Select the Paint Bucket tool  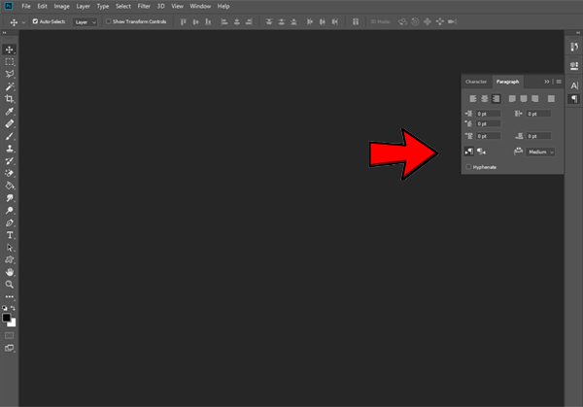click(x=10, y=186)
